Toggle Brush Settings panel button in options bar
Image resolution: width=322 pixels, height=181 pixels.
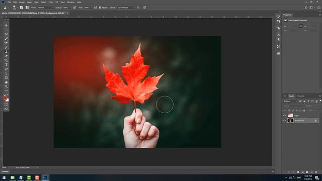[22, 8]
